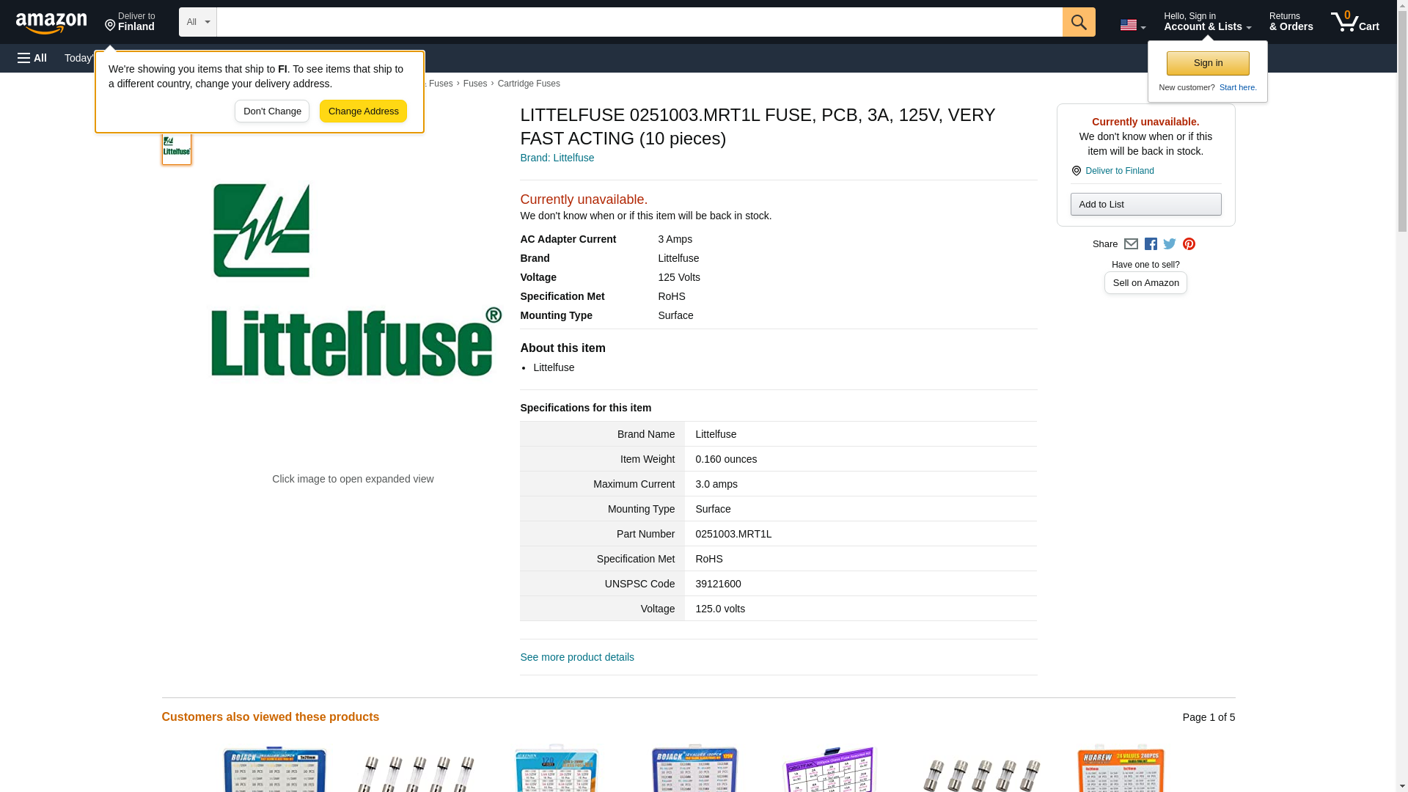This screenshot has width=1408, height=792.
Task: Select the Littelfuse product thumbnail
Action: [x=177, y=149]
